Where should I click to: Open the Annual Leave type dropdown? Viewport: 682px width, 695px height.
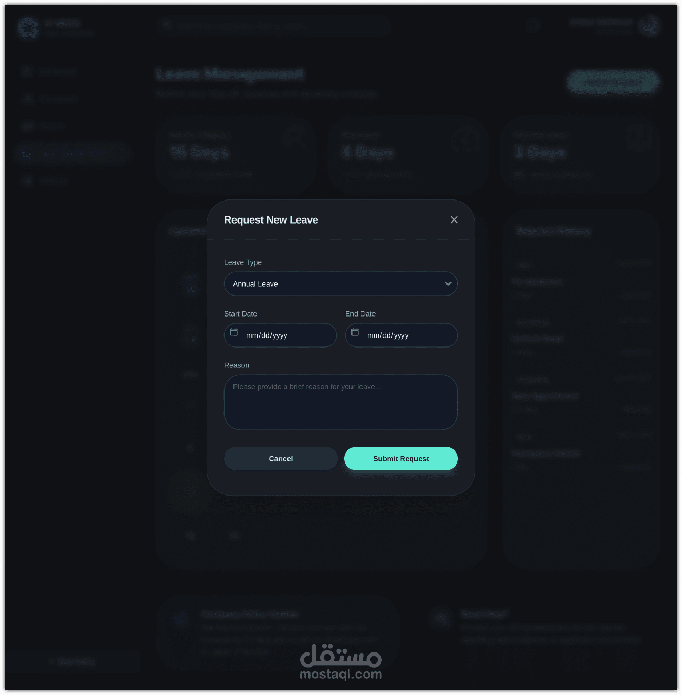[x=341, y=284]
